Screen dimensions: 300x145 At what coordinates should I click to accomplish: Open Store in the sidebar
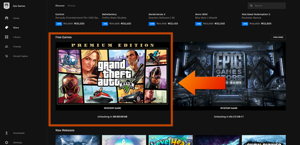click(16, 28)
